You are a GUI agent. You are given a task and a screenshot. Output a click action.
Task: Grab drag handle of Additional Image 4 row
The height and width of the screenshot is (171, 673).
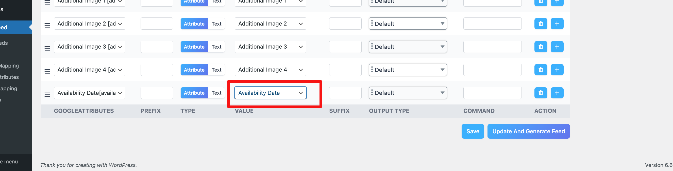(47, 71)
